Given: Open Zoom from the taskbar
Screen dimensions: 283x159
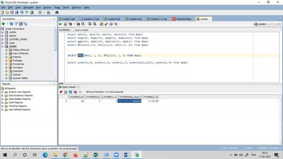Looking at the screenshot, I should point(116,155).
